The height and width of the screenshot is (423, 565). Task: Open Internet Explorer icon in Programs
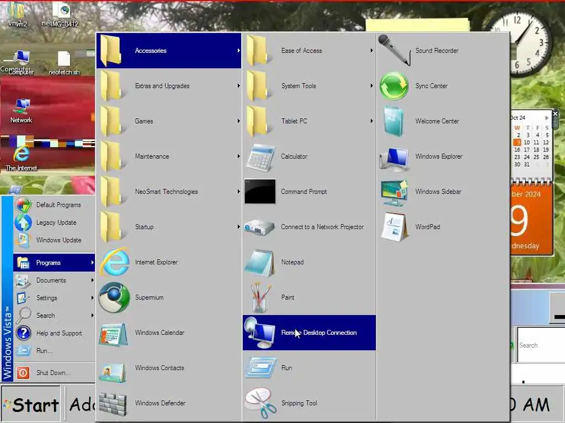pos(115,262)
